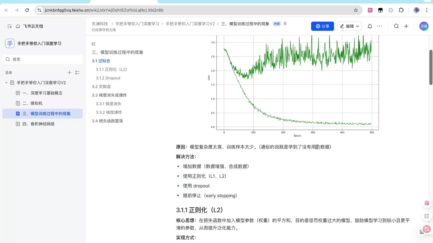433x243 pixels.
Task: Click the search magnifier in top bar
Action: click(396, 26)
